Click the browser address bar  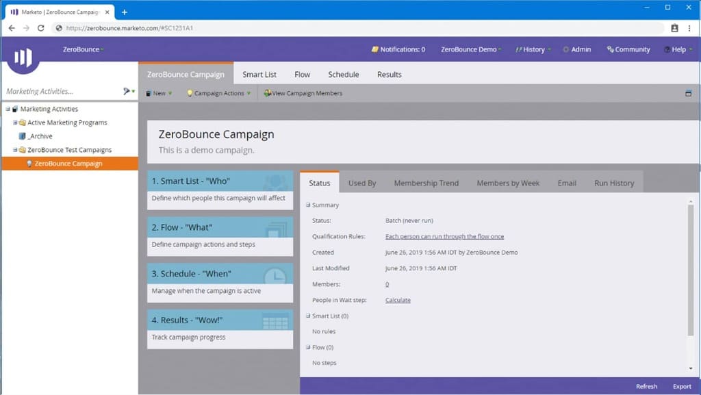357,27
